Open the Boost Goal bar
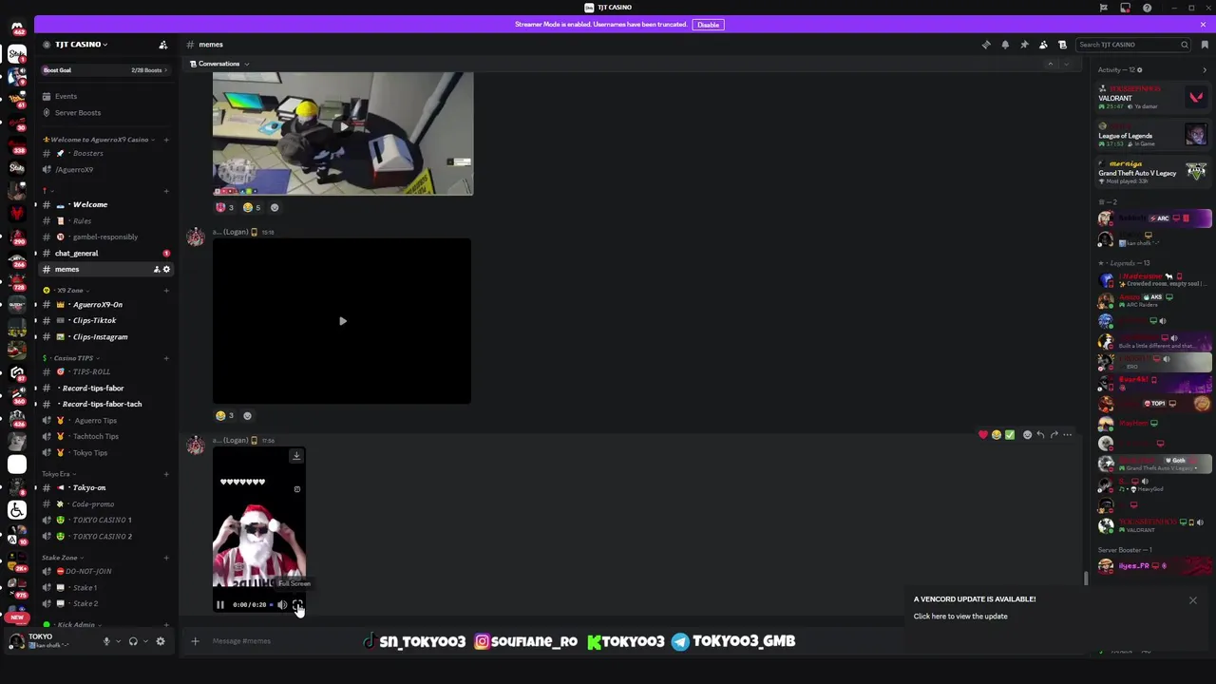Screen dimensions: 1216x684 click(x=104, y=70)
